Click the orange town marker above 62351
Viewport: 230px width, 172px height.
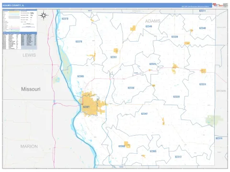point(116,51)
